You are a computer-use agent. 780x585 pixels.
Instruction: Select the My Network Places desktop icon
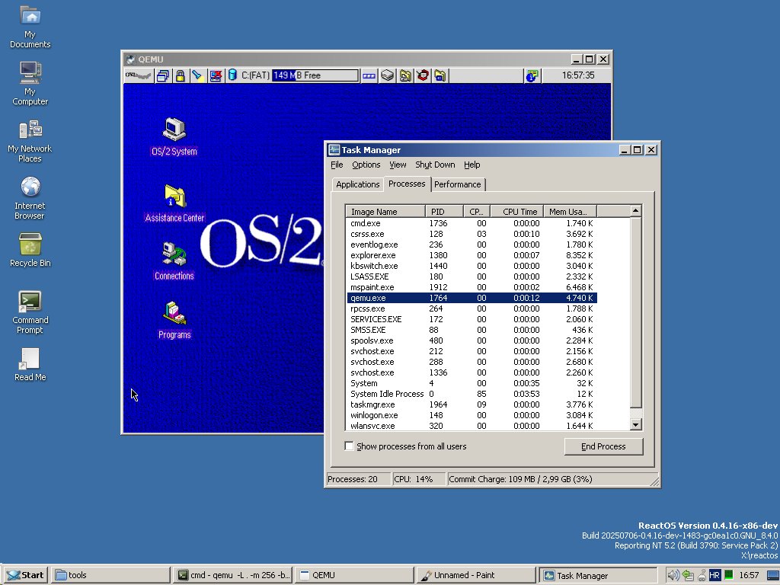(x=30, y=140)
